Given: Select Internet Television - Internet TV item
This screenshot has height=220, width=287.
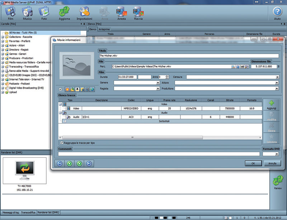Looking at the screenshot, I should pyautogui.click(x=27, y=79).
